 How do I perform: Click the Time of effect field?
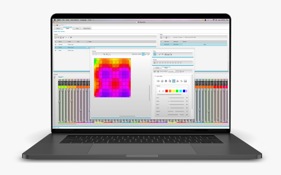(x=172, y=71)
